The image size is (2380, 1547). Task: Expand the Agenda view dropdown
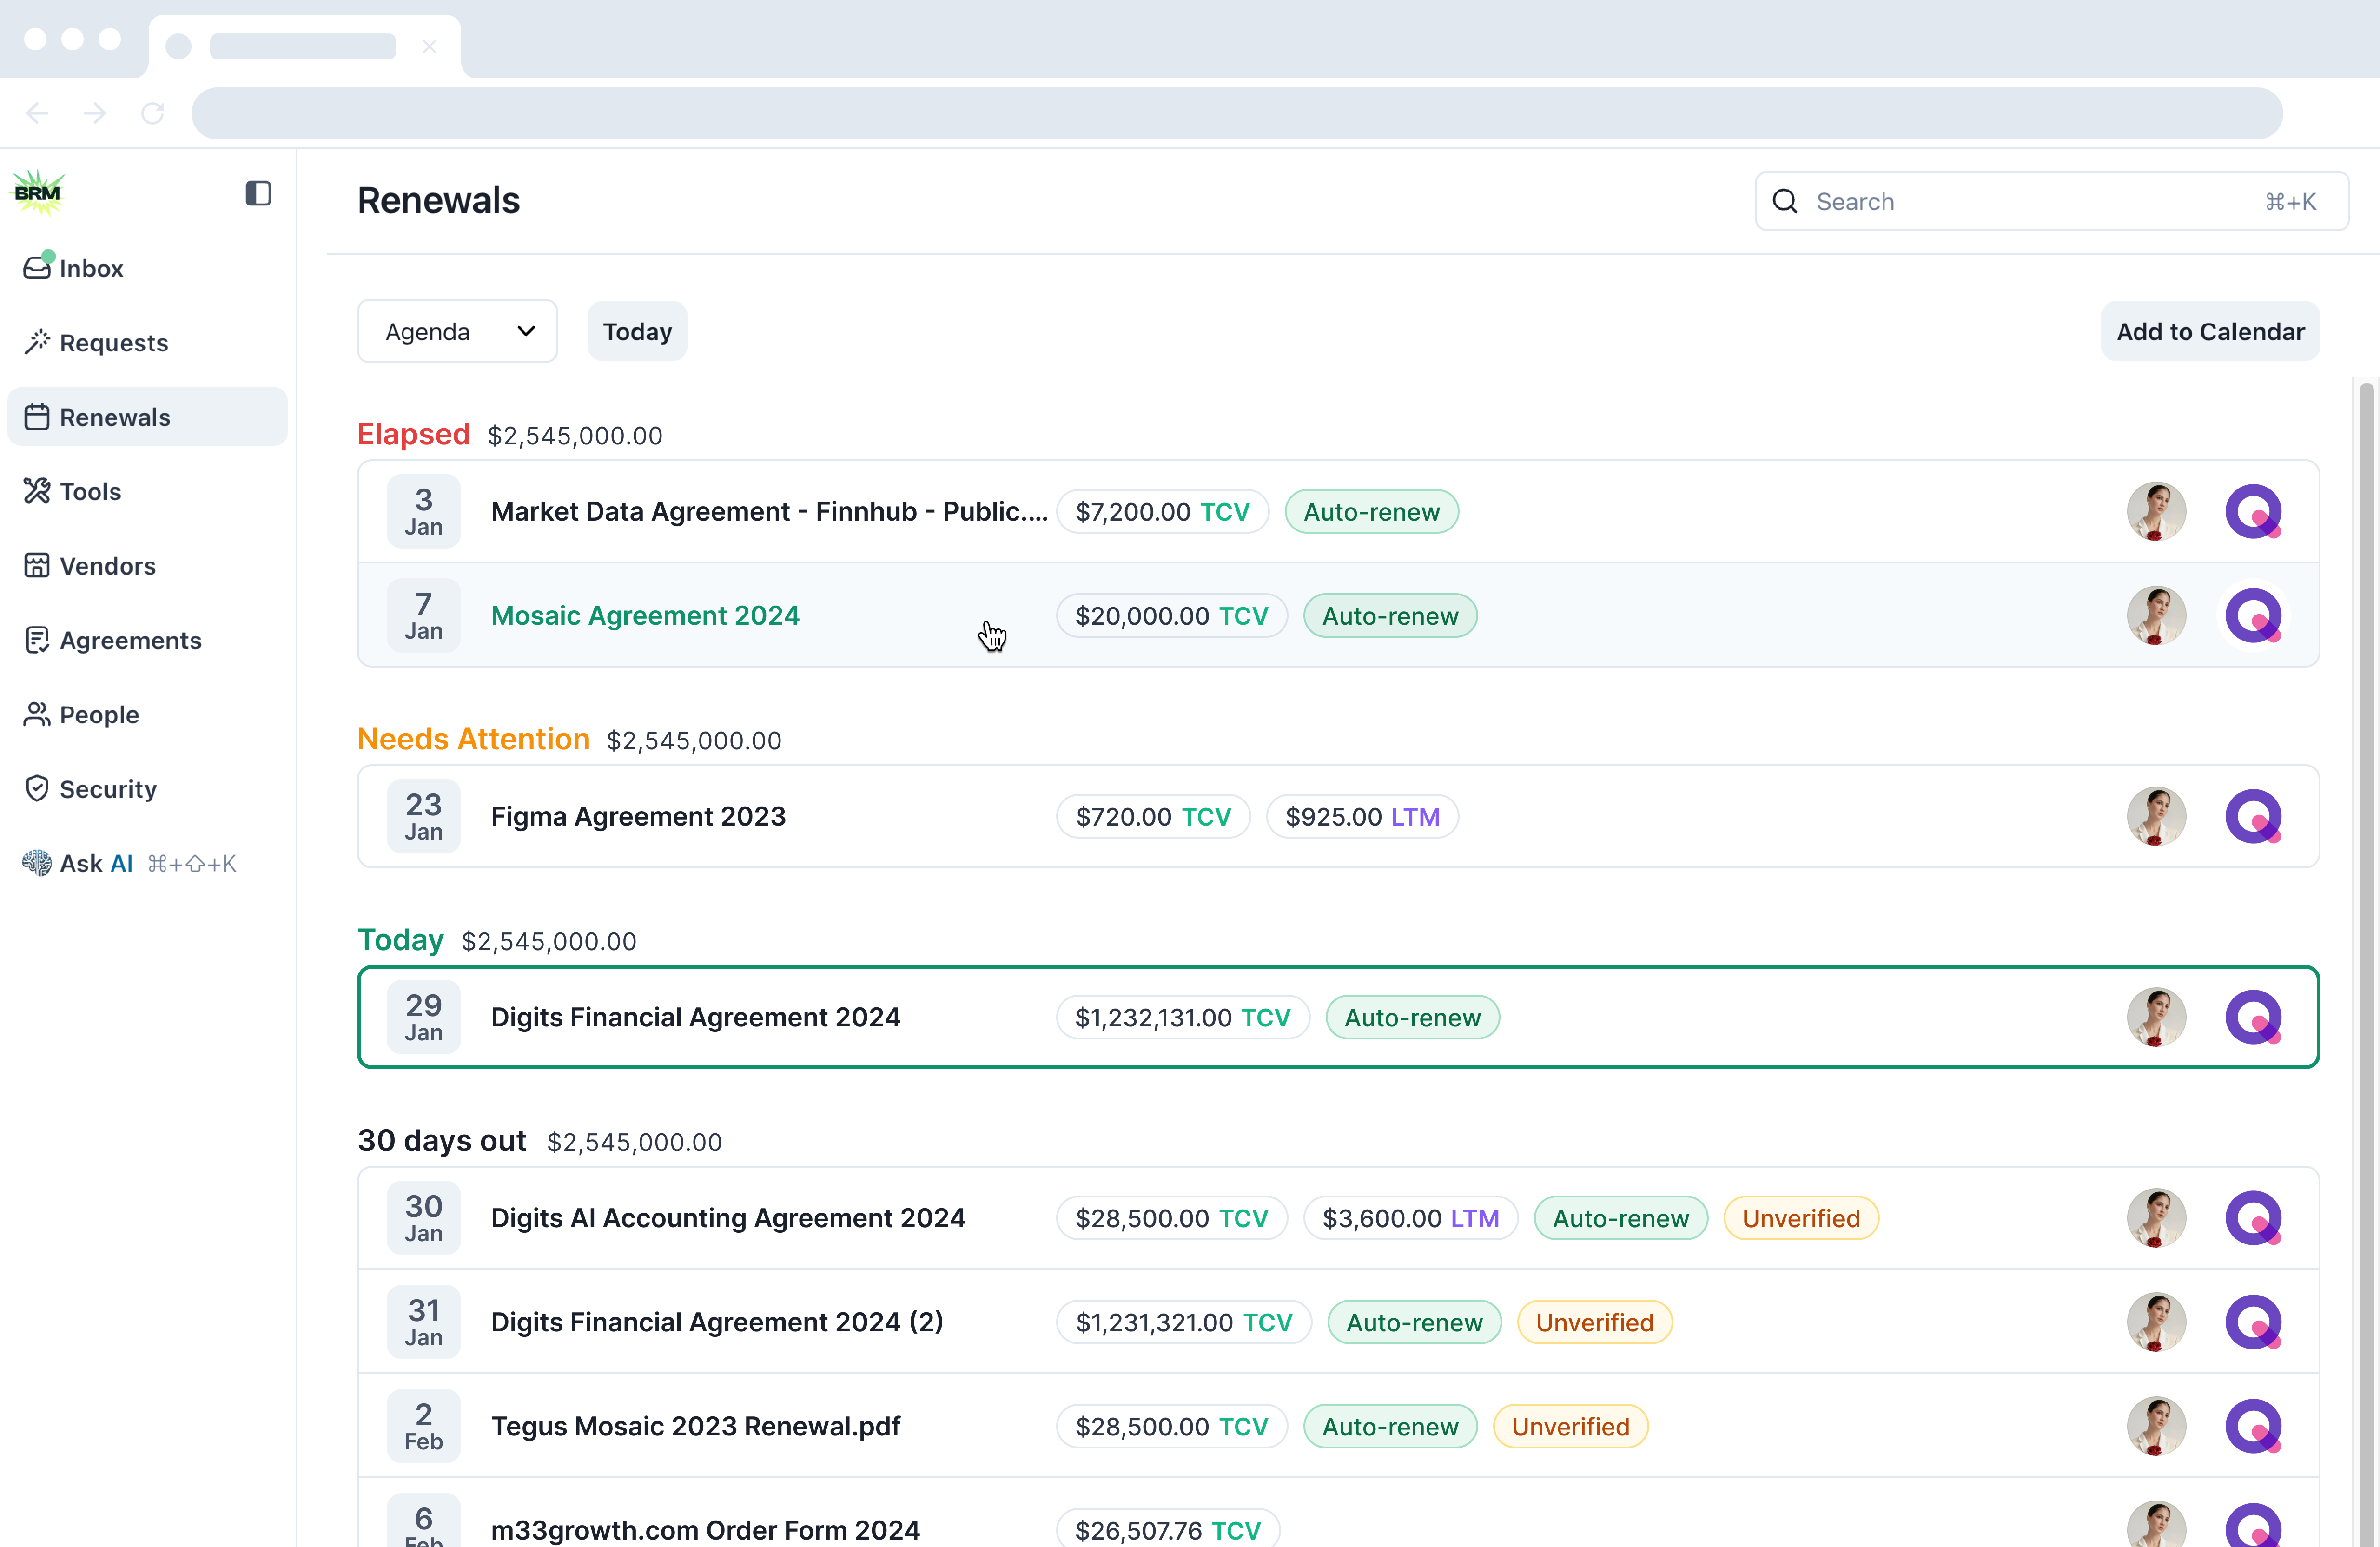[457, 331]
